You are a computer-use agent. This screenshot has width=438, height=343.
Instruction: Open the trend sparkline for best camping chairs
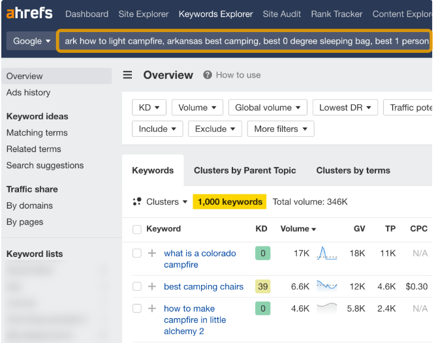coord(326,286)
